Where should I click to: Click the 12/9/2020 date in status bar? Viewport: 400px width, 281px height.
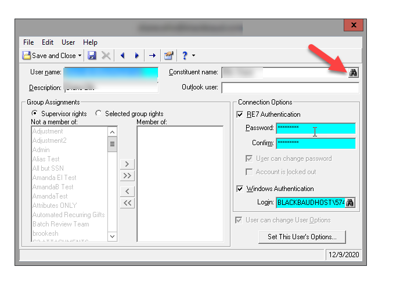(344, 255)
